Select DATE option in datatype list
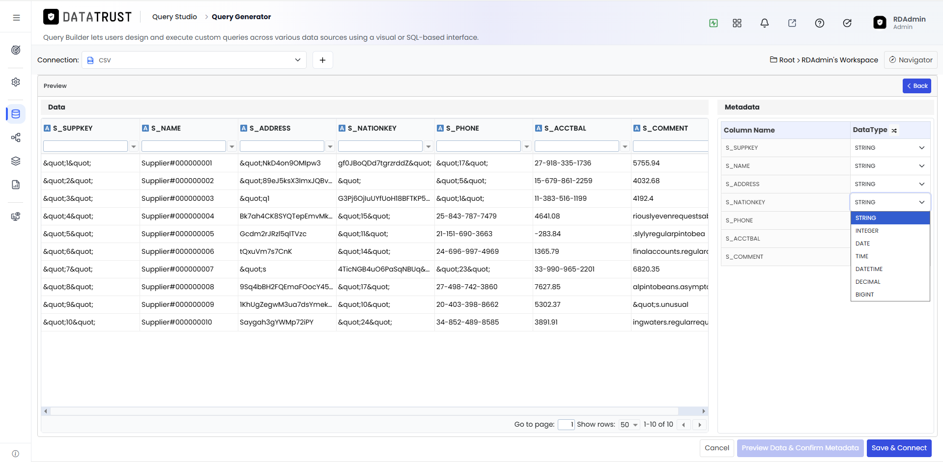 tap(890, 244)
